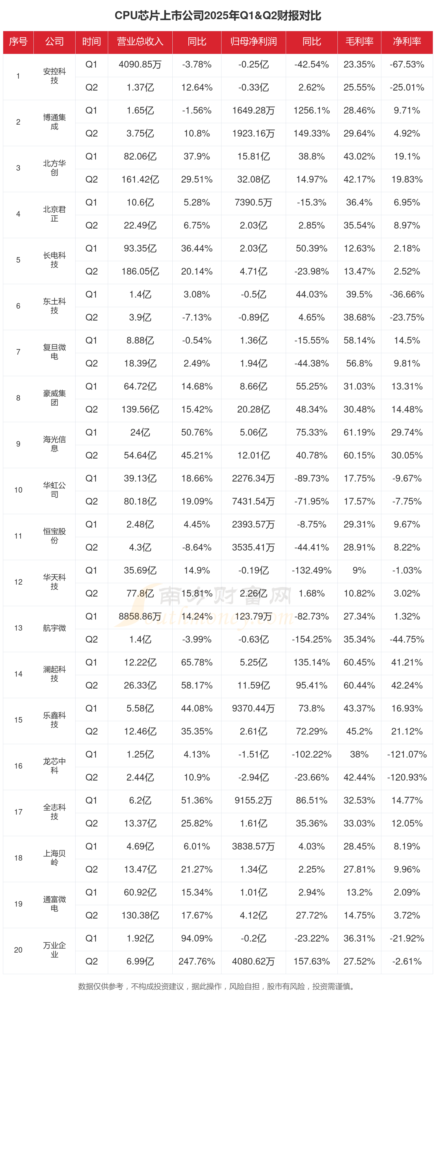Screen dimensions: 436x1166
Task: Select the 毛利率 column header
Action: tap(359, 42)
